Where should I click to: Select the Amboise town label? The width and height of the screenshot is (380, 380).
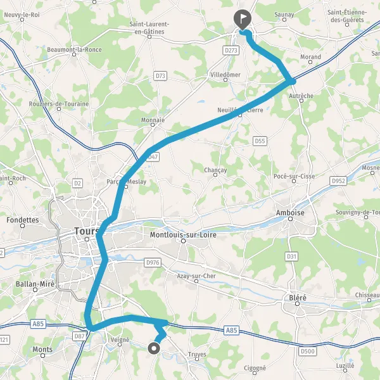click(x=290, y=213)
